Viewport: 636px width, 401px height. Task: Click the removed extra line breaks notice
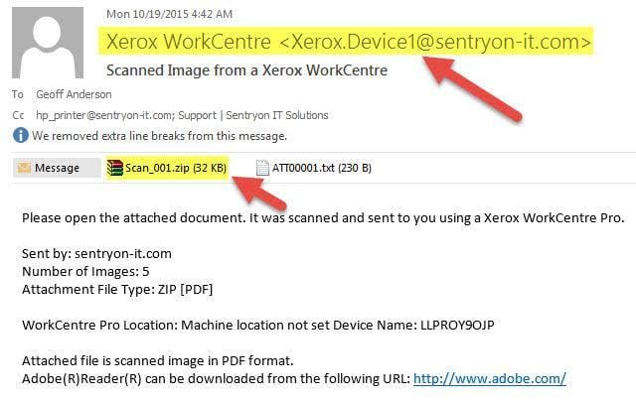[159, 136]
